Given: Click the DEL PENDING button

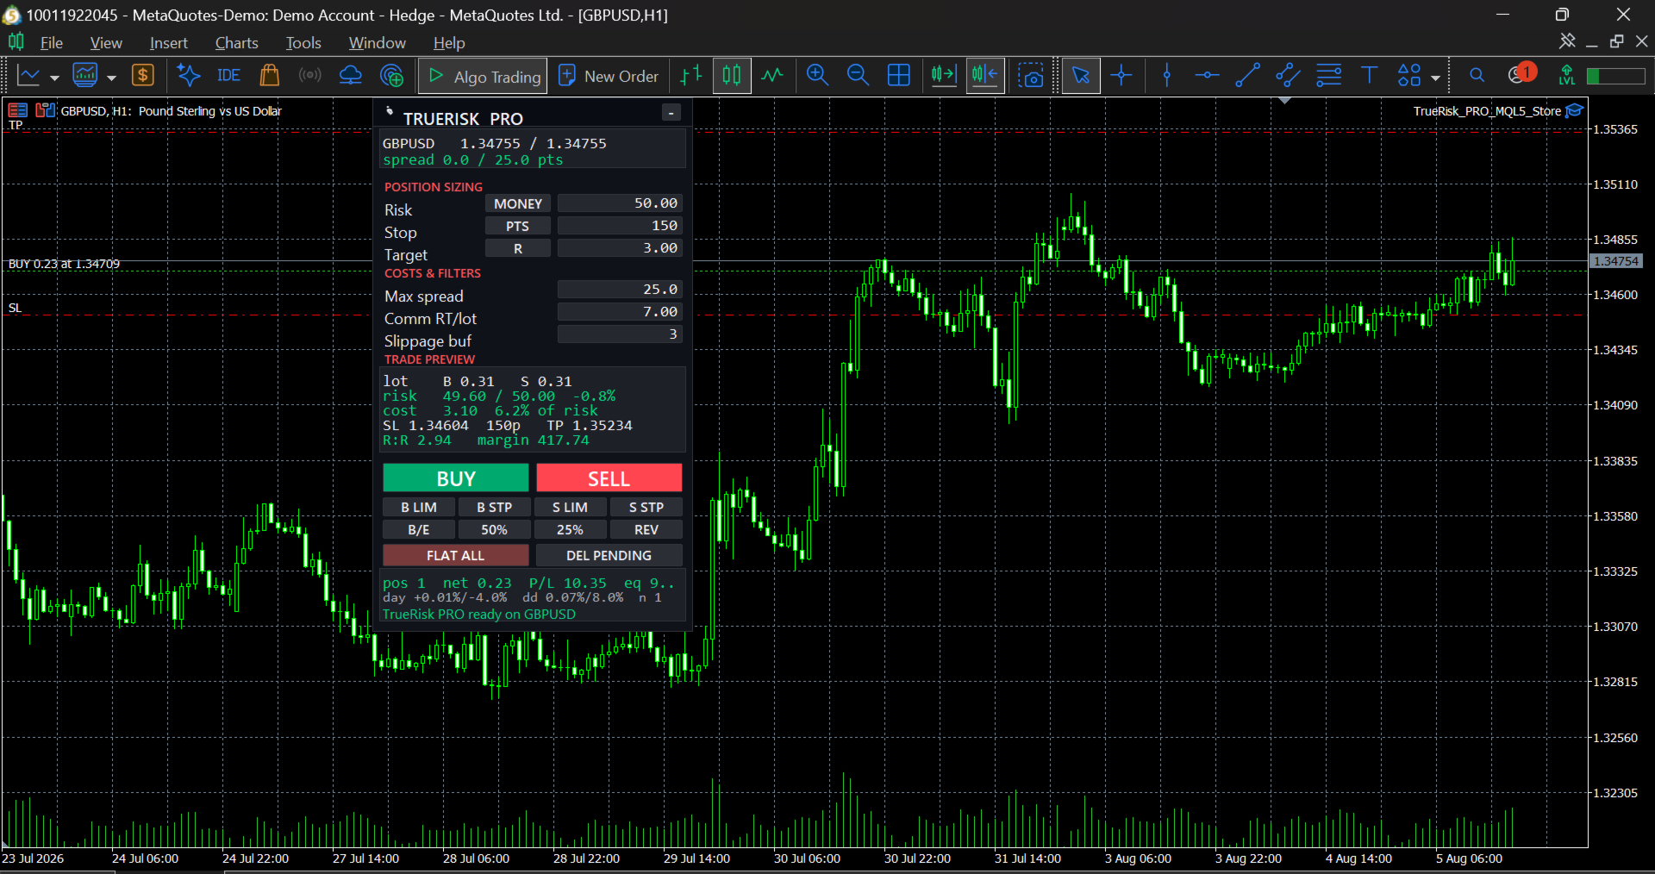Looking at the screenshot, I should (x=609, y=556).
